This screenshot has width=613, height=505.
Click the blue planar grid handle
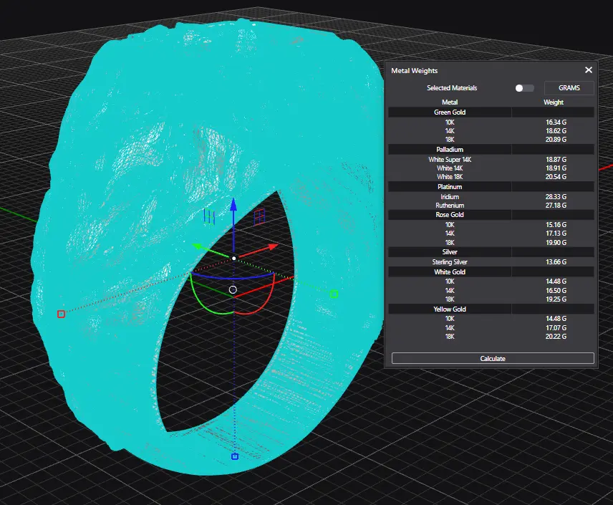coord(209,216)
